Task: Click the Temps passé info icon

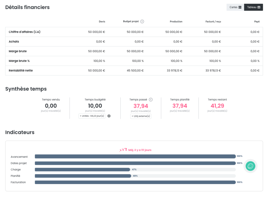Action: (151, 100)
